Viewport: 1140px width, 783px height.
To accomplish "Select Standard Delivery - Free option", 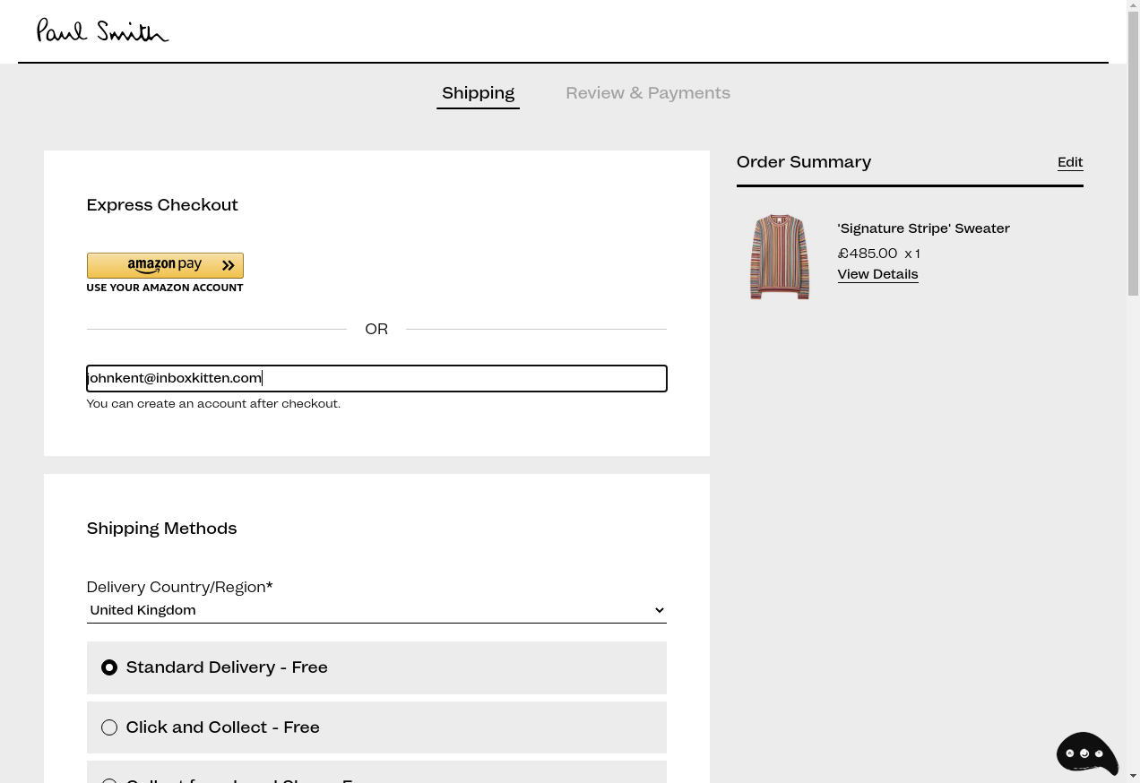I will click(376, 667).
